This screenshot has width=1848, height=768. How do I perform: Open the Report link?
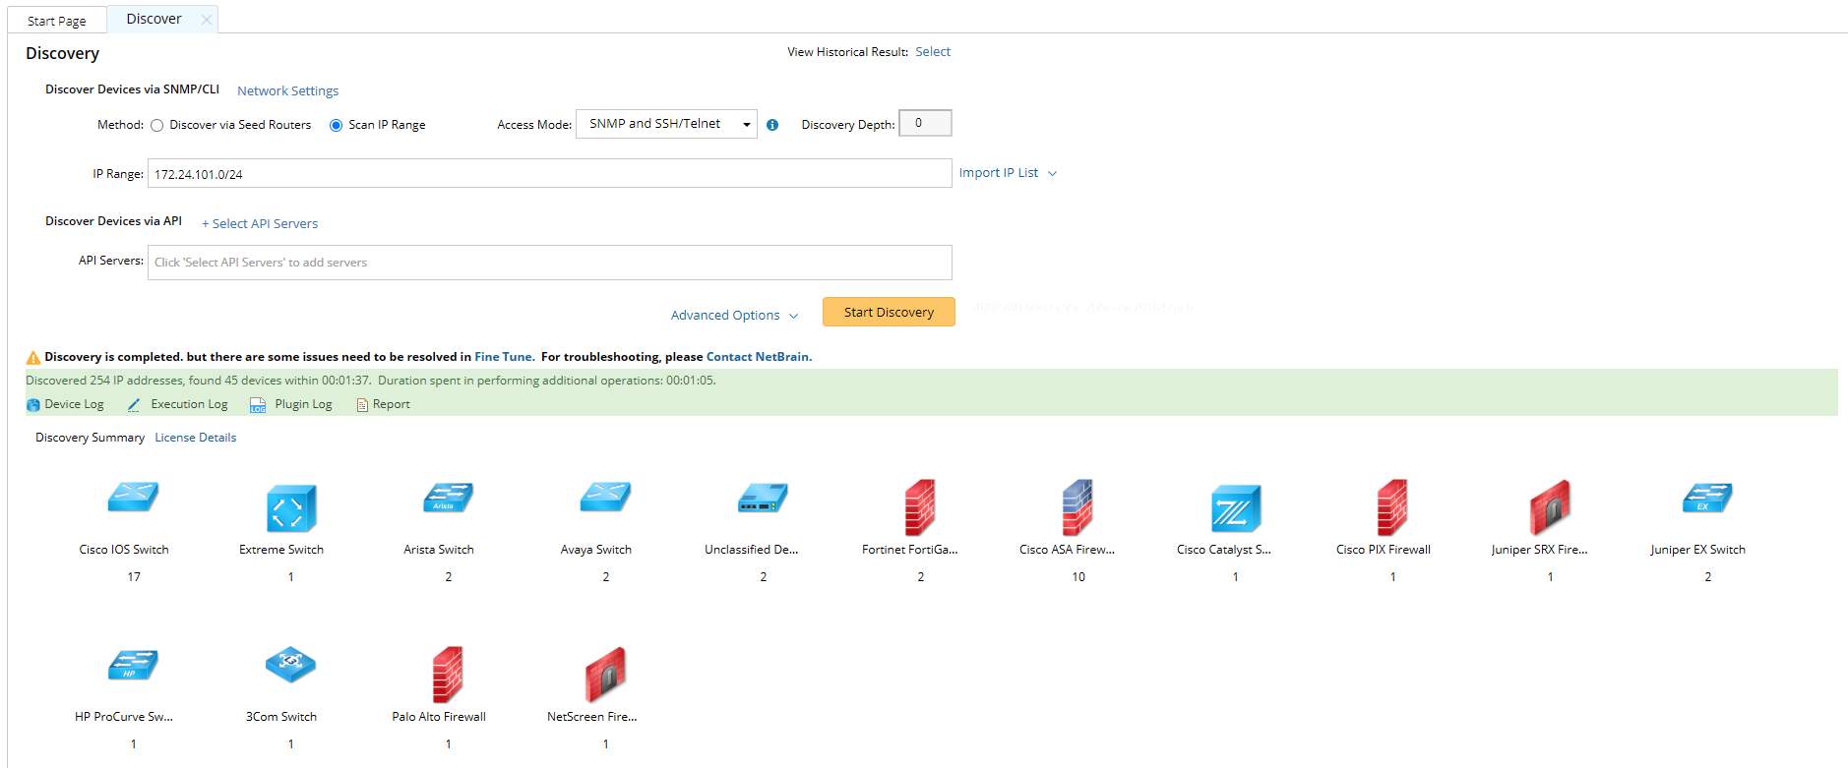391,404
